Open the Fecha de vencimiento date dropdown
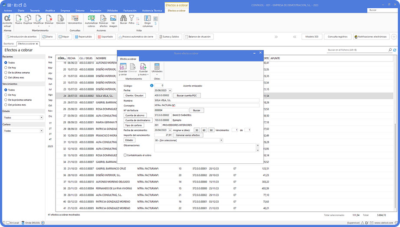Viewport: 400px width, 227px height. 170,130
